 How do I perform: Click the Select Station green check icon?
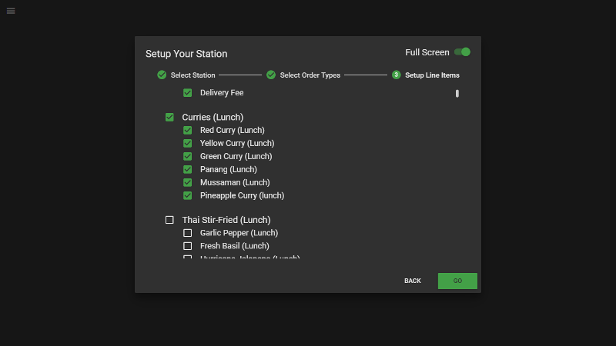coord(162,75)
